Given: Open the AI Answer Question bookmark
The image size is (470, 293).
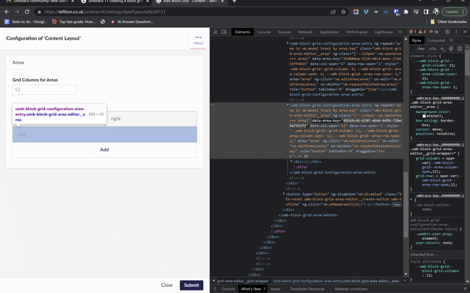Looking at the screenshot, I should 132,22.
